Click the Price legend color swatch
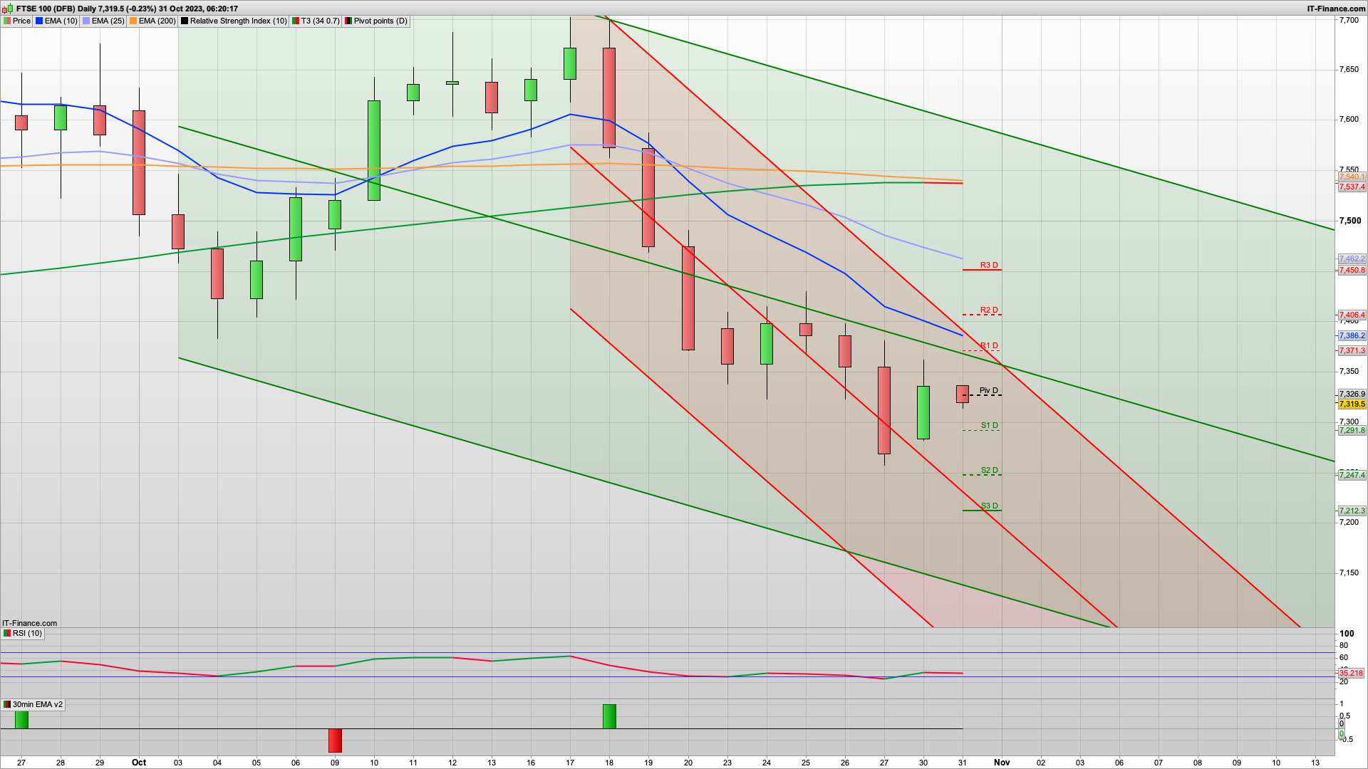The image size is (1368, 769). tap(7, 21)
